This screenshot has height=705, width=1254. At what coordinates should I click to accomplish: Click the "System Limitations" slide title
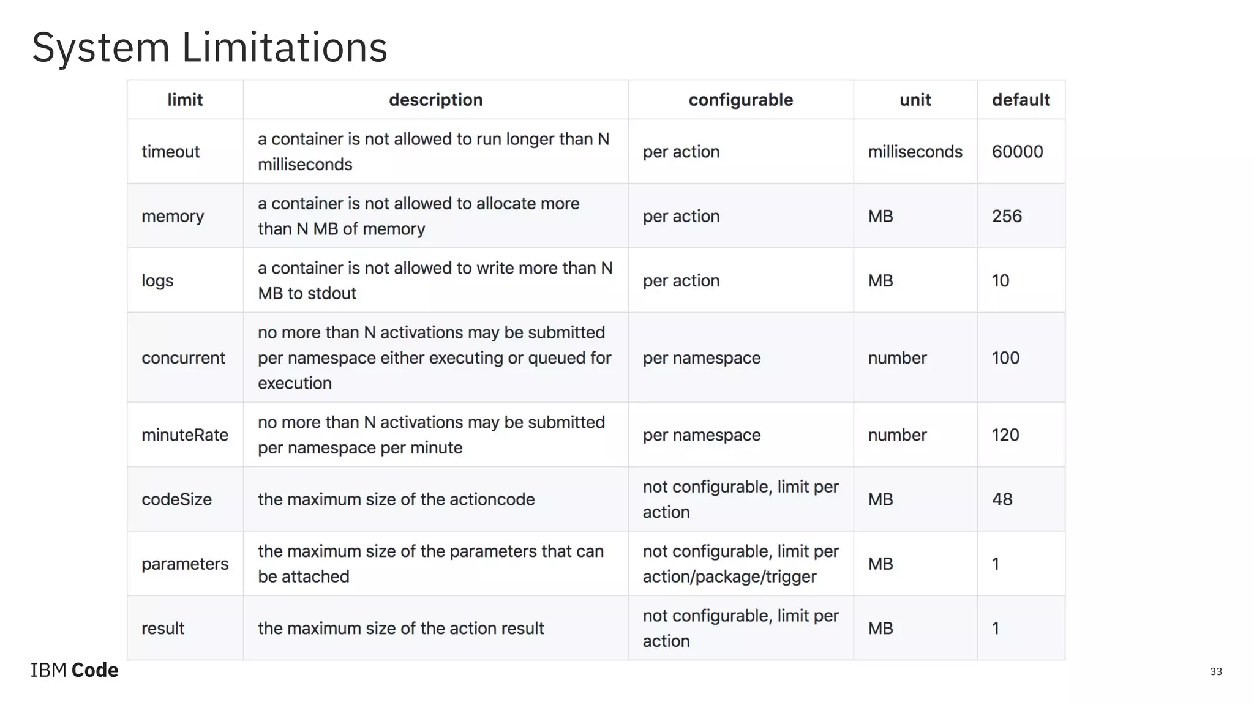[x=209, y=47]
